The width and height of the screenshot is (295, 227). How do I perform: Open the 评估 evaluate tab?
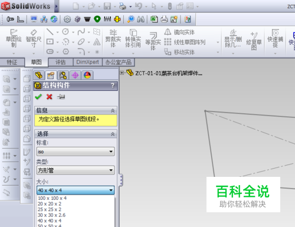pos(61,62)
